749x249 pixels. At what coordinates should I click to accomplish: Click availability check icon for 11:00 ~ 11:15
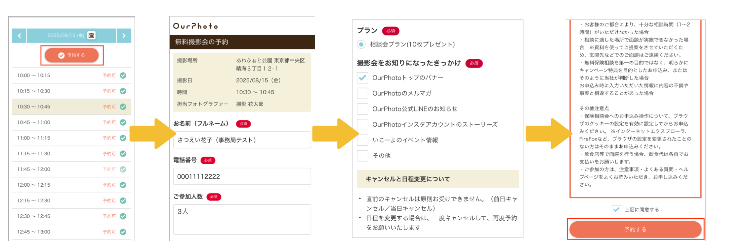point(123,138)
